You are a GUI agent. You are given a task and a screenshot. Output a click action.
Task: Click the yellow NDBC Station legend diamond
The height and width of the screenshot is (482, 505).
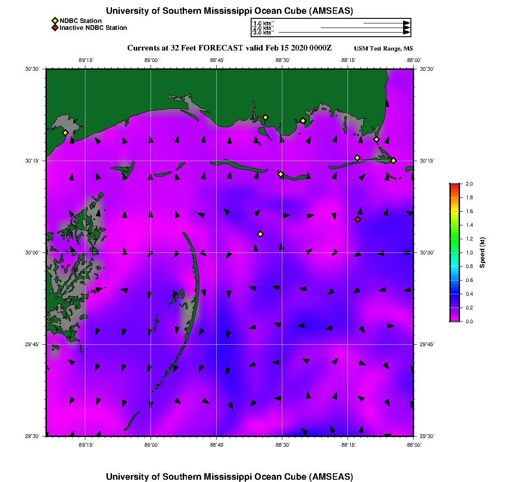click(55, 21)
